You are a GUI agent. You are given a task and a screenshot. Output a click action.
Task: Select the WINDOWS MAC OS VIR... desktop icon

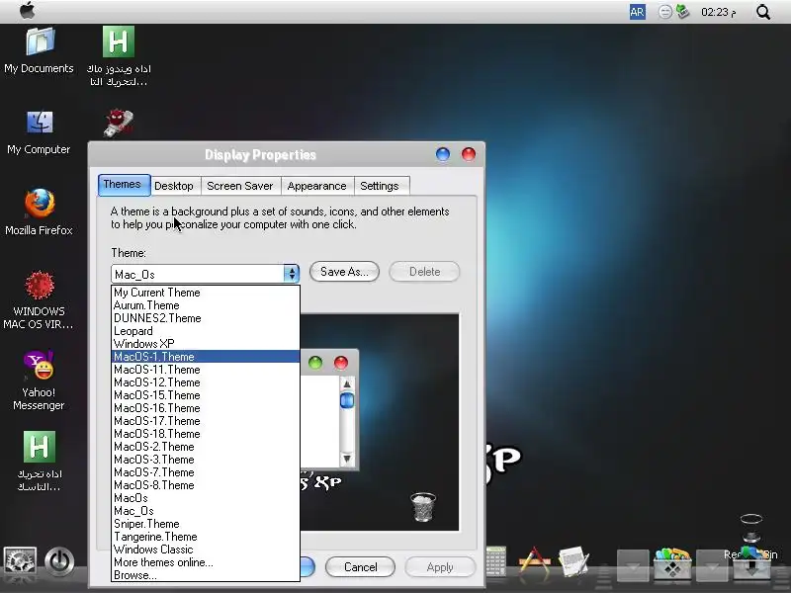pyautogui.click(x=40, y=300)
